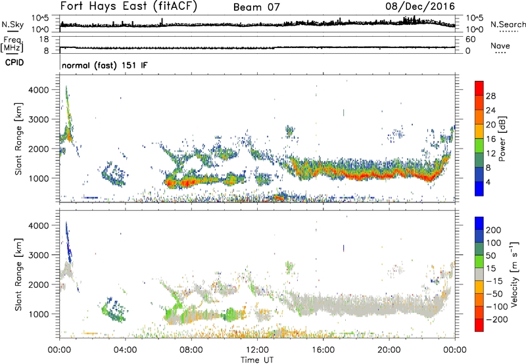
Task: Select the "24" label on Power colorbar
Action: coord(490,110)
